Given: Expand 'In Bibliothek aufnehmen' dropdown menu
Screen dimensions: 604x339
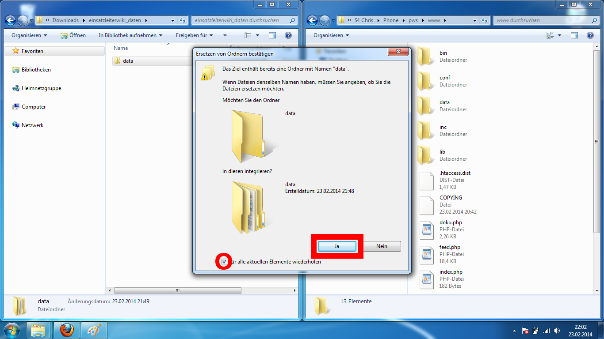Looking at the screenshot, I should pyautogui.click(x=130, y=35).
